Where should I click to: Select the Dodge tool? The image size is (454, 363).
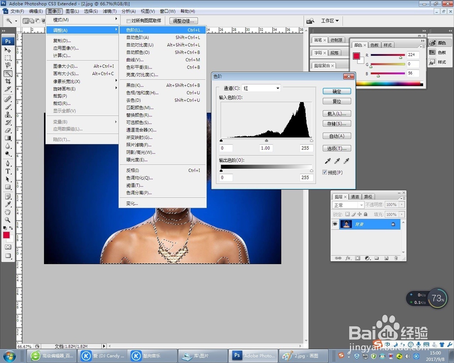(8, 154)
